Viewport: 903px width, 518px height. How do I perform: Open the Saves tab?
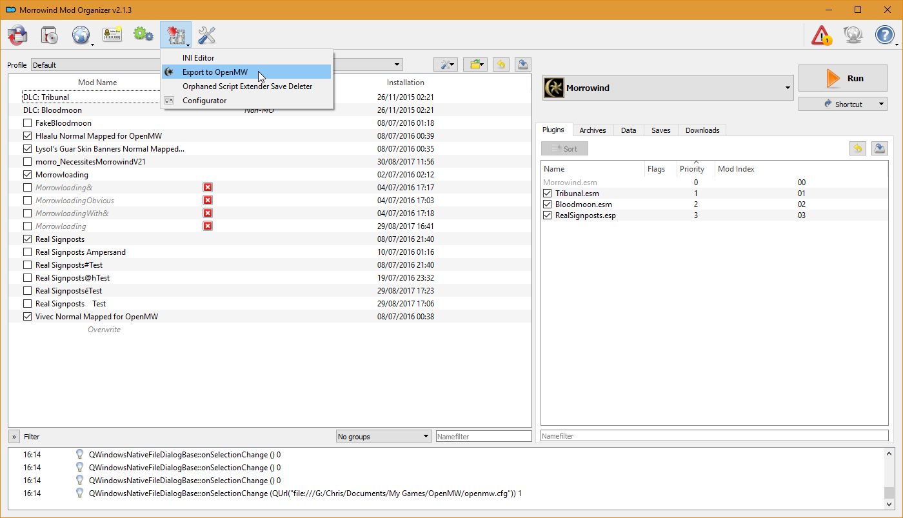coord(660,130)
